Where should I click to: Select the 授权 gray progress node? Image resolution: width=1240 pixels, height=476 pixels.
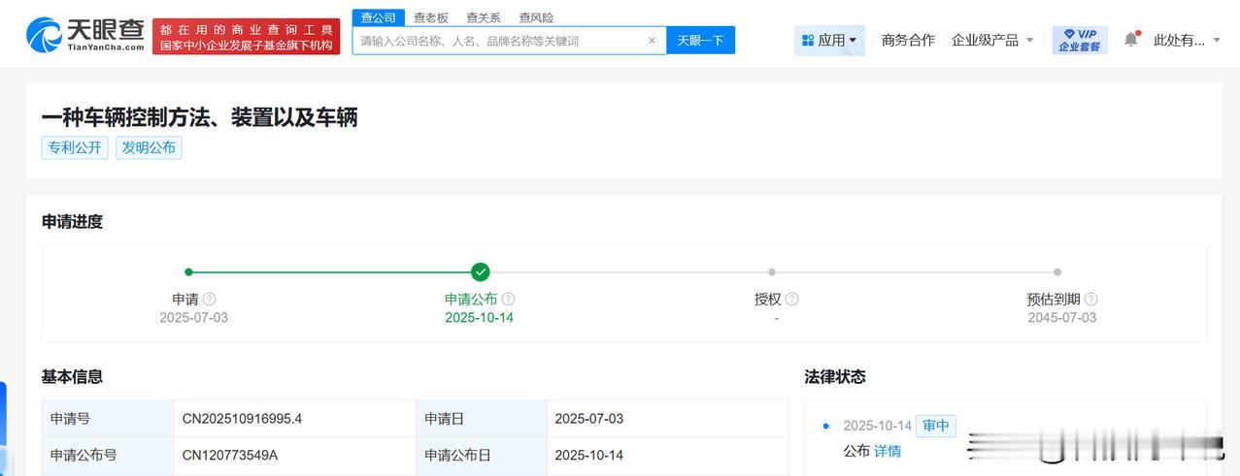(x=771, y=272)
